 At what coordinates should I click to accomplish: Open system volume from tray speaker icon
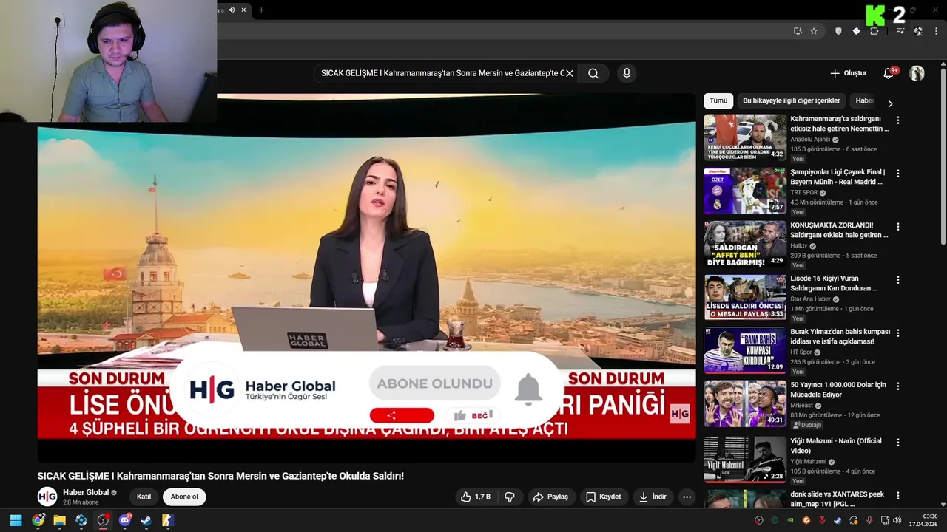[x=897, y=520]
